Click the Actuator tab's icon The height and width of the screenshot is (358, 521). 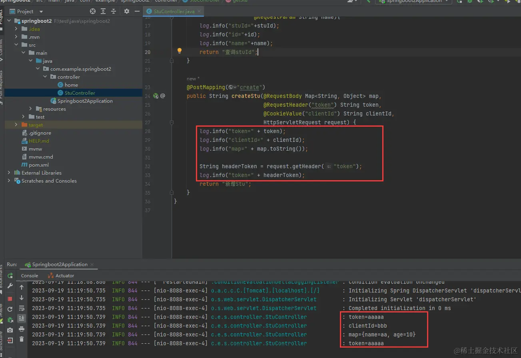click(51, 276)
